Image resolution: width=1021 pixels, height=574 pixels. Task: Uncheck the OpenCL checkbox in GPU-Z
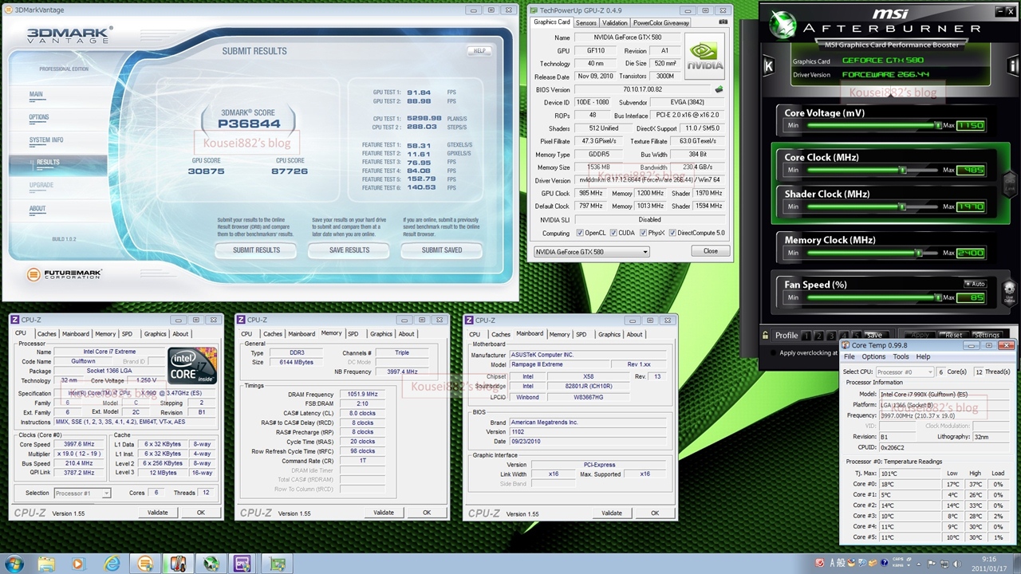coord(580,233)
